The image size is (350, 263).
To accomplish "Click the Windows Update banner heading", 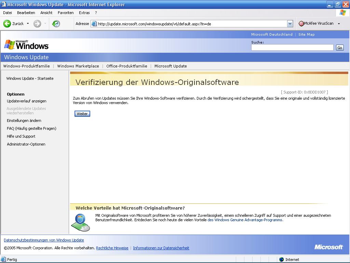I will pyautogui.click(x=26, y=57).
